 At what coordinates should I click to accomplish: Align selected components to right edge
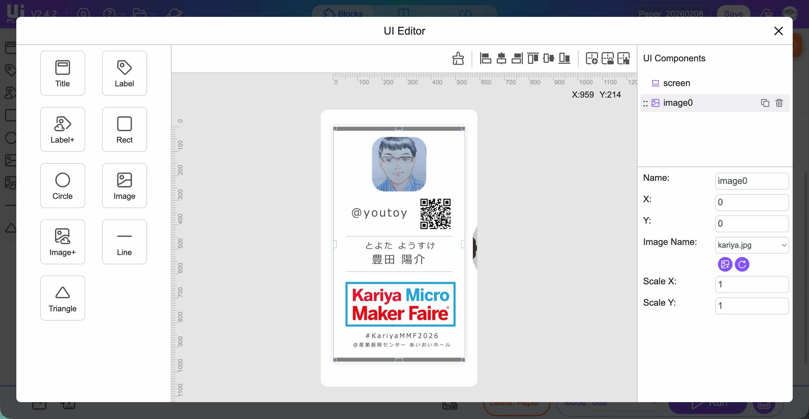tap(517, 58)
